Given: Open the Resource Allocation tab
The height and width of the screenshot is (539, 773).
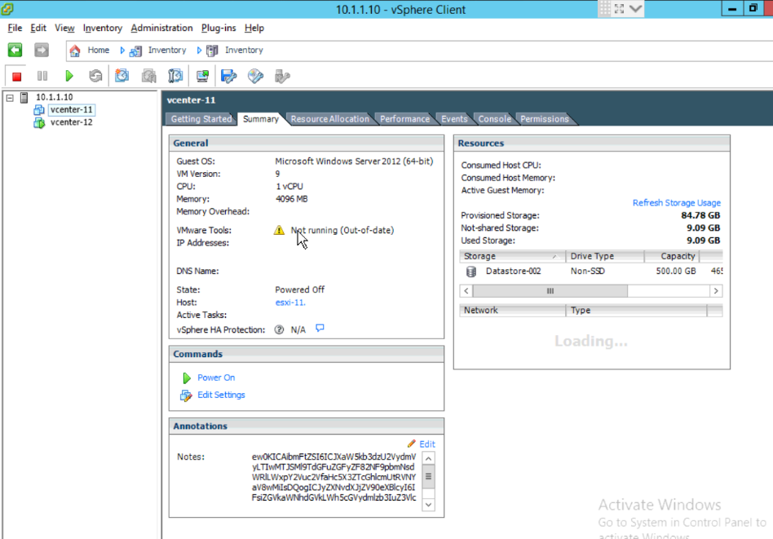Looking at the screenshot, I should coord(329,118).
